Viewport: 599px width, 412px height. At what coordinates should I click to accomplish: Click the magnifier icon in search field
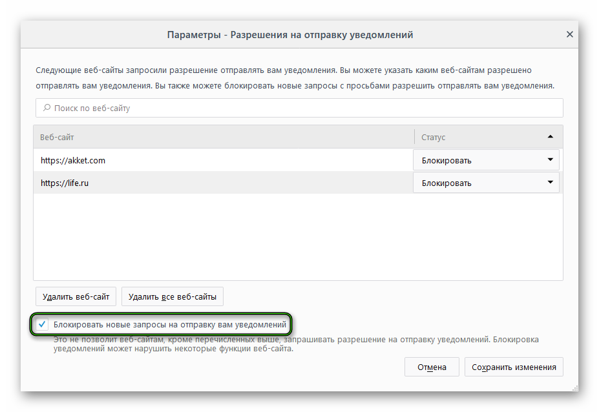point(47,108)
